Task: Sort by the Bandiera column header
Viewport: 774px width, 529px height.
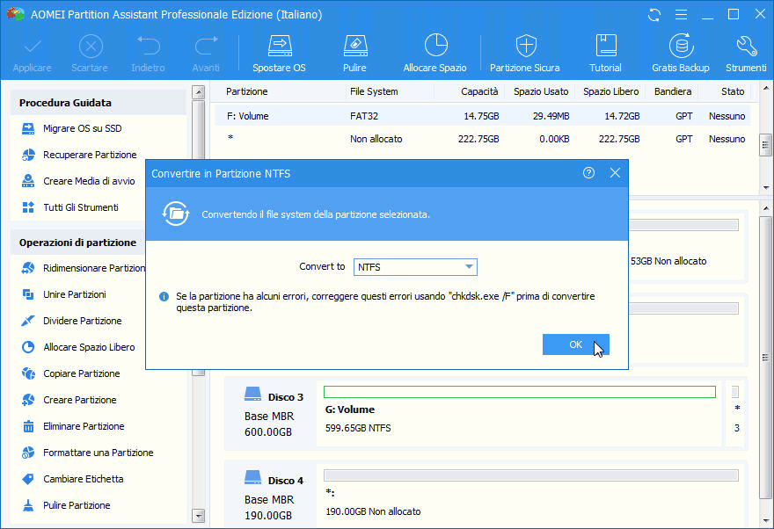Action: (x=672, y=91)
